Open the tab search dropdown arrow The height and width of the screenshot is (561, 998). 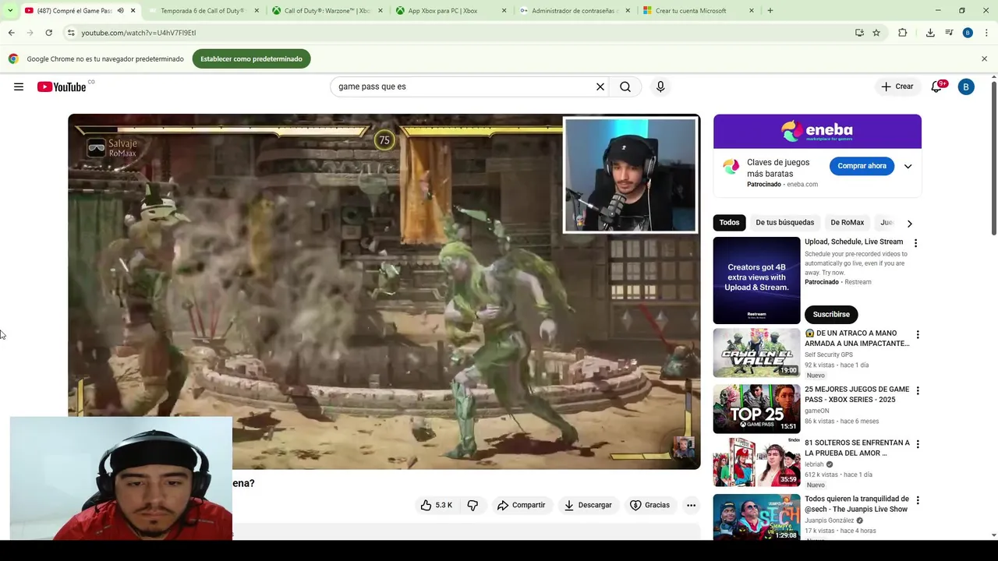coord(10,11)
